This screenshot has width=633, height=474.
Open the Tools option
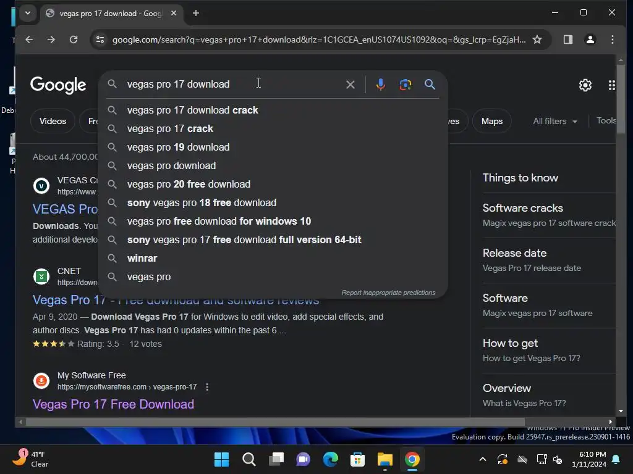click(606, 120)
